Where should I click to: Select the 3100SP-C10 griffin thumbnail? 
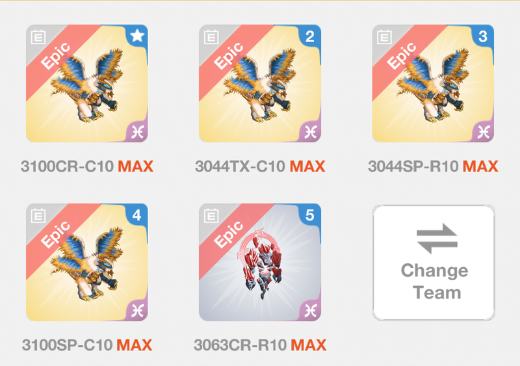87,262
